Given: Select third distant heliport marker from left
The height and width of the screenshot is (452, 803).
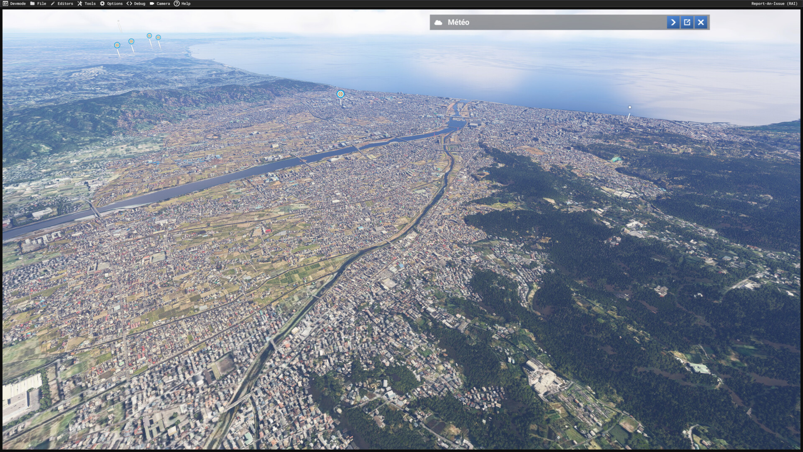Looking at the screenshot, I should tap(149, 36).
